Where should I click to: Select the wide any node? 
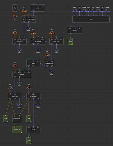coord(91,19)
